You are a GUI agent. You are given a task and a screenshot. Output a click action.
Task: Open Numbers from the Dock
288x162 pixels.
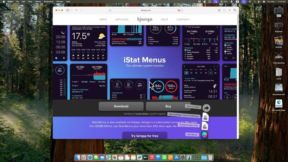tap(164, 158)
